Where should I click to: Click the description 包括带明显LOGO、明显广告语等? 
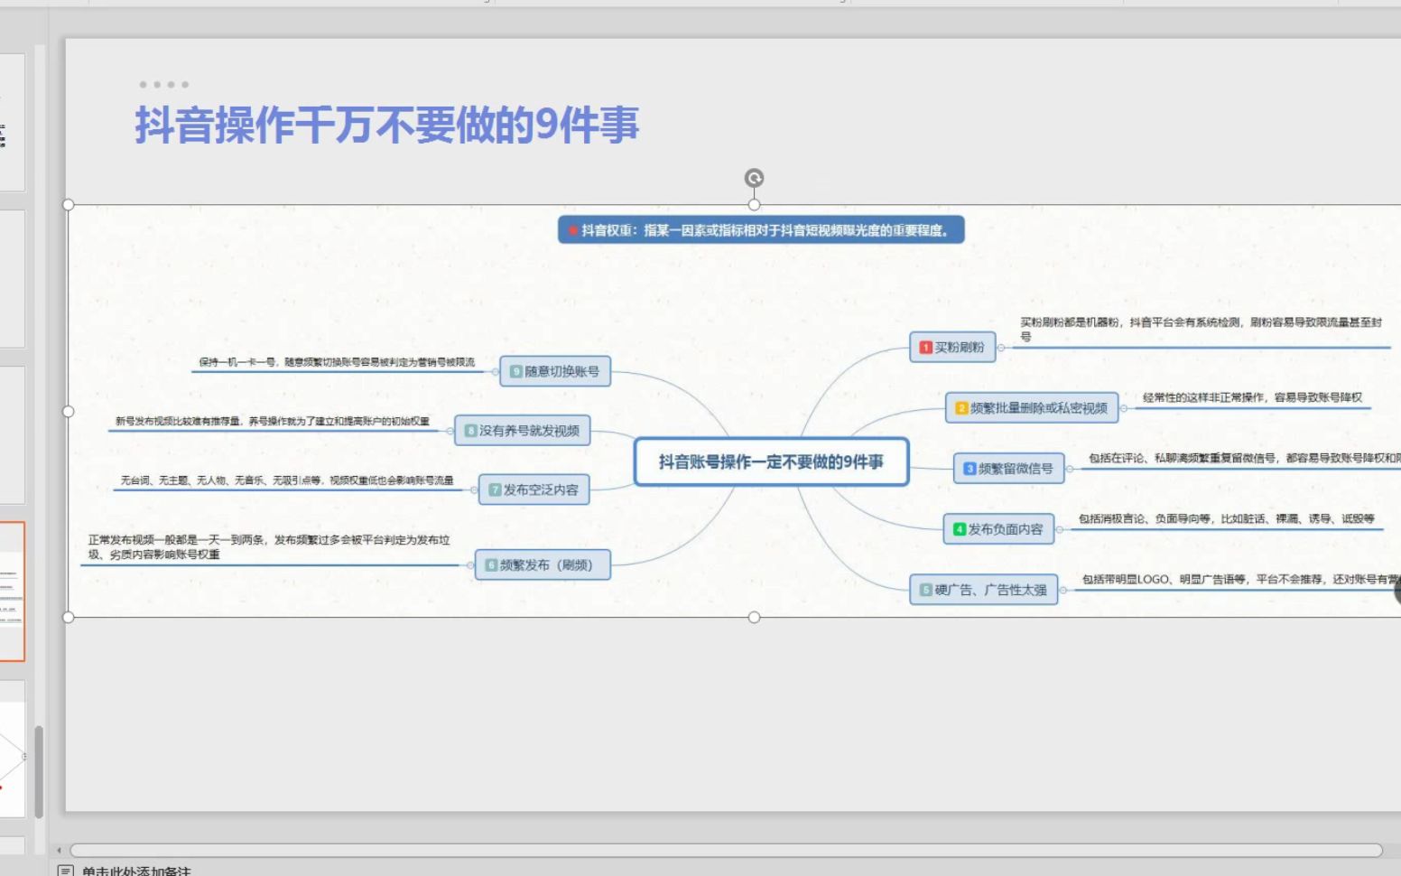[x=1241, y=580]
